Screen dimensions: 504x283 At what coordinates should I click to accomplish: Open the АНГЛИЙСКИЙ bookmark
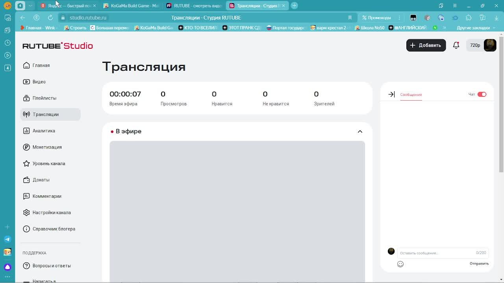coord(408,28)
